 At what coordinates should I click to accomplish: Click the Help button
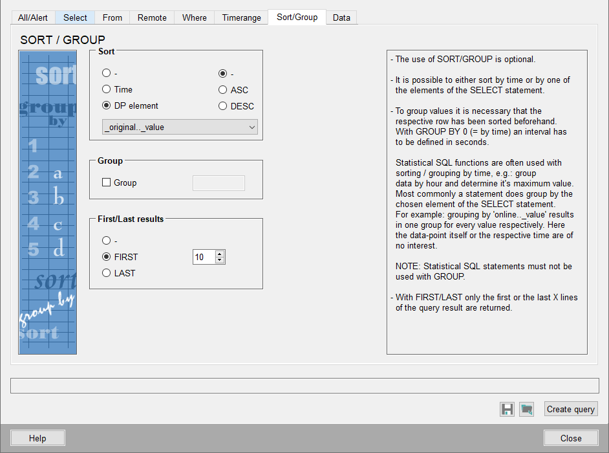(37, 438)
